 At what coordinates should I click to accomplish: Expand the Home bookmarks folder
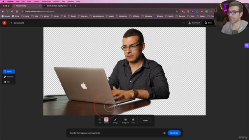25,16
